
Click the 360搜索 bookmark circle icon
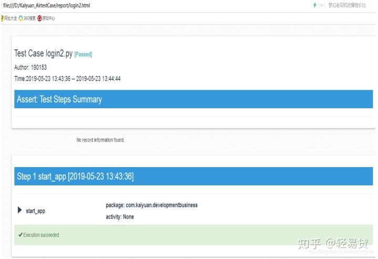coord(20,18)
